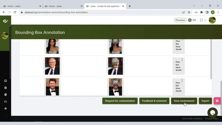This screenshot has height=125, width=222.
Task: Click the Export button
Action: coord(205,101)
